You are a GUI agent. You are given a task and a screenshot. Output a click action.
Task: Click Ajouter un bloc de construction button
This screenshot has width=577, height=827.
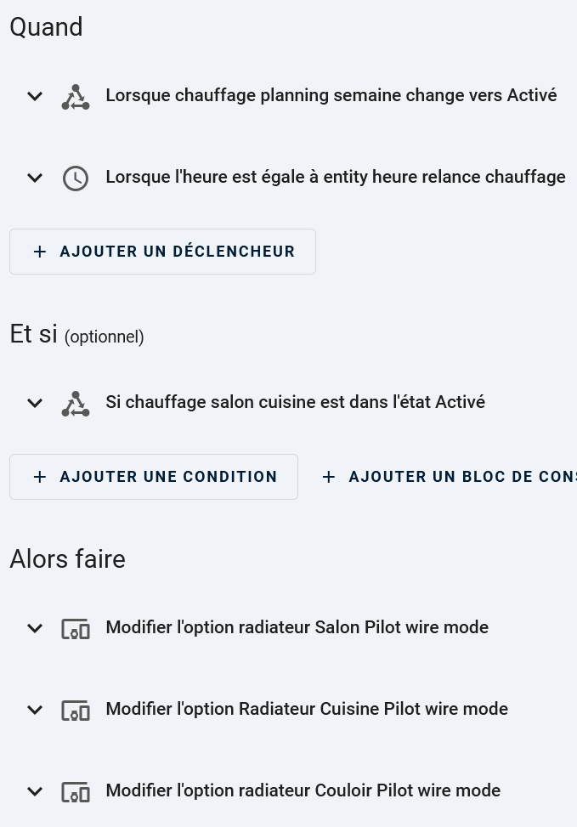click(x=449, y=477)
